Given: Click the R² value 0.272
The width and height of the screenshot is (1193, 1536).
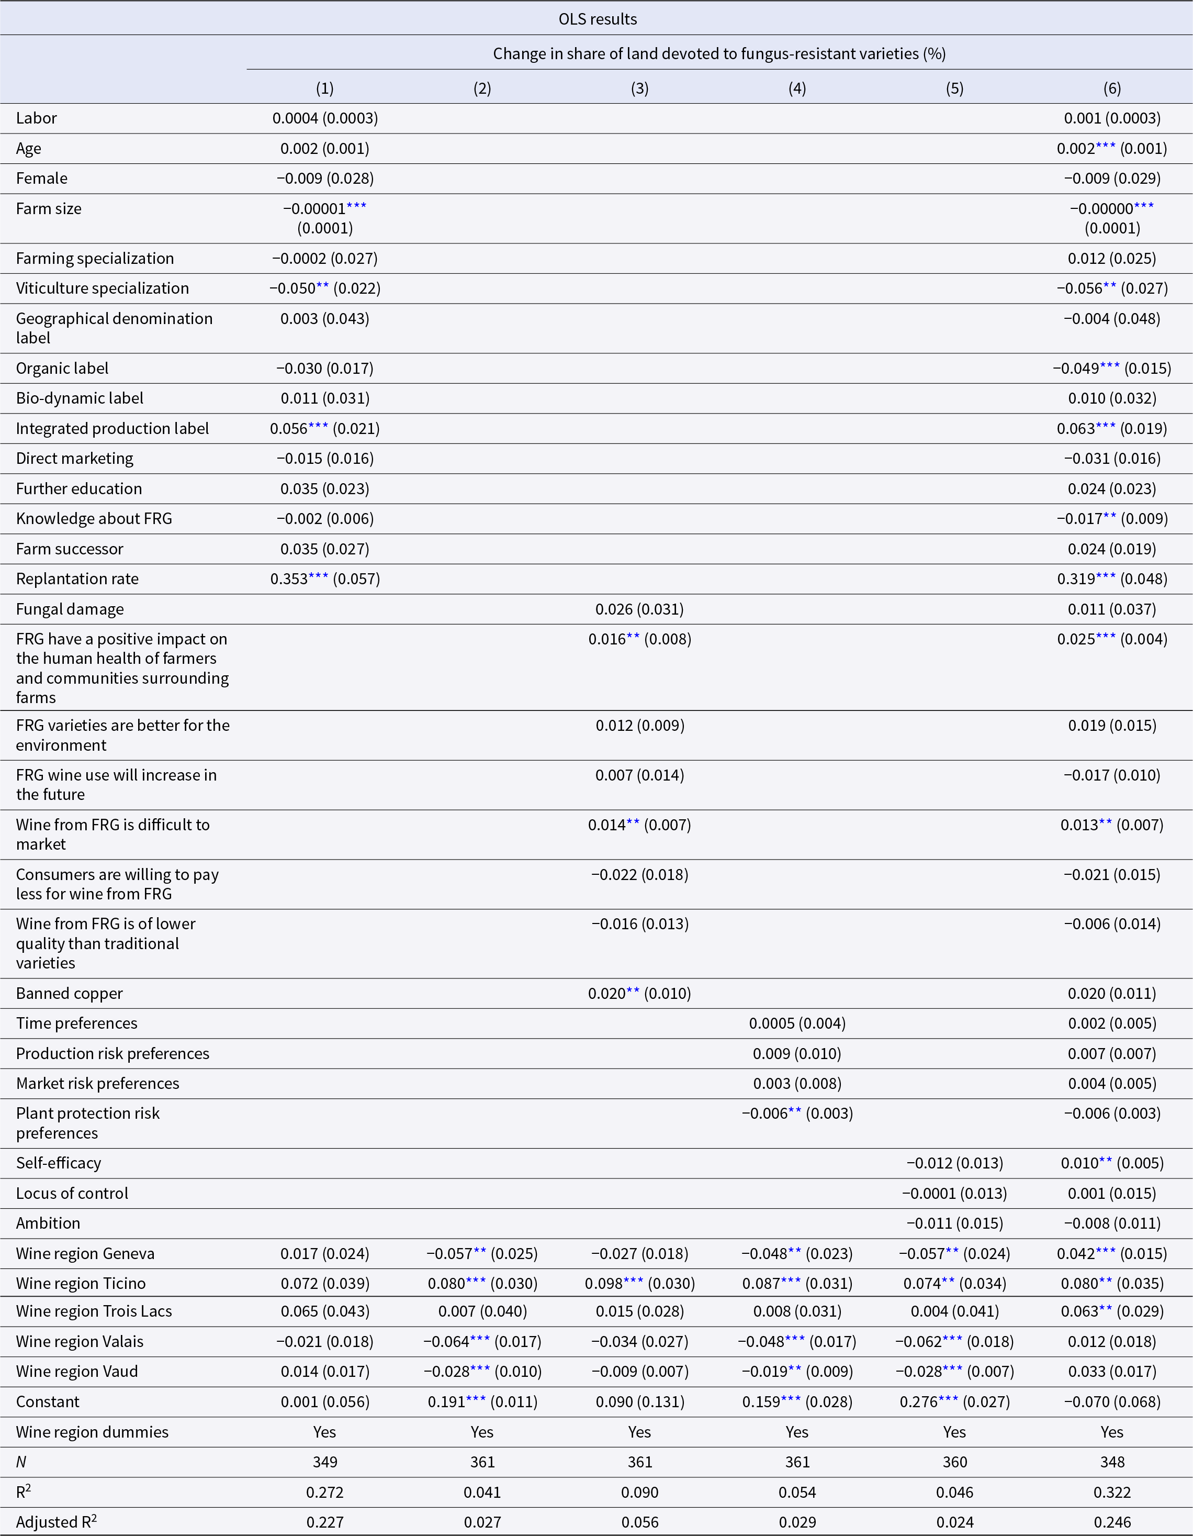Looking at the screenshot, I should (x=325, y=1493).
